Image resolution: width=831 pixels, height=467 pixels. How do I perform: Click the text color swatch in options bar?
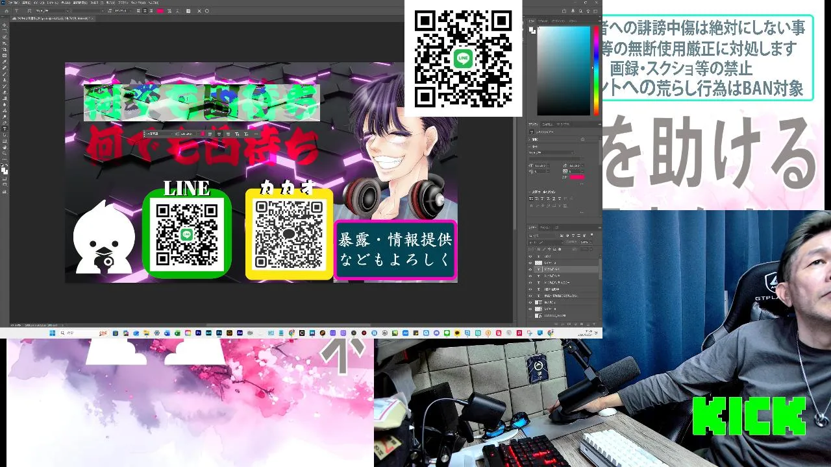(x=160, y=11)
